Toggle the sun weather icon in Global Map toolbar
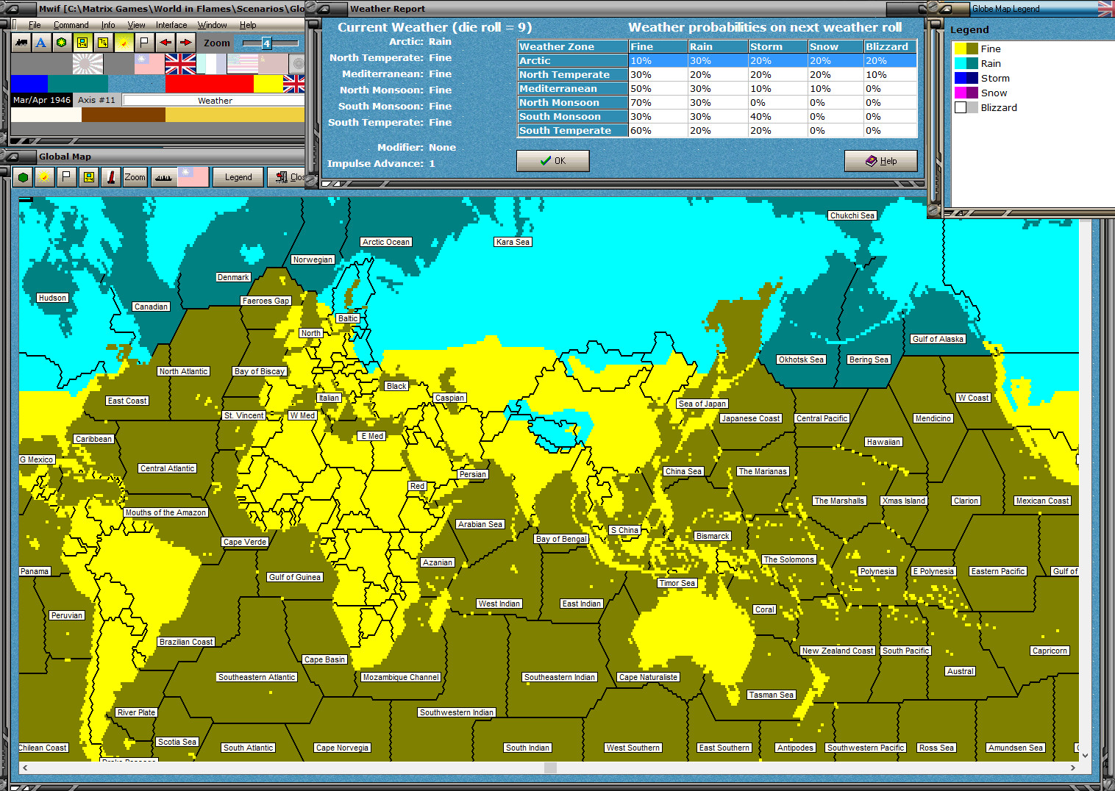Image resolution: width=1115 pixels, height=791 pixels. (45, 177)
